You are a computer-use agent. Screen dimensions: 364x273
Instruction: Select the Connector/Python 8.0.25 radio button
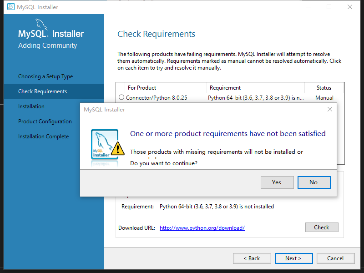[121, 97]
